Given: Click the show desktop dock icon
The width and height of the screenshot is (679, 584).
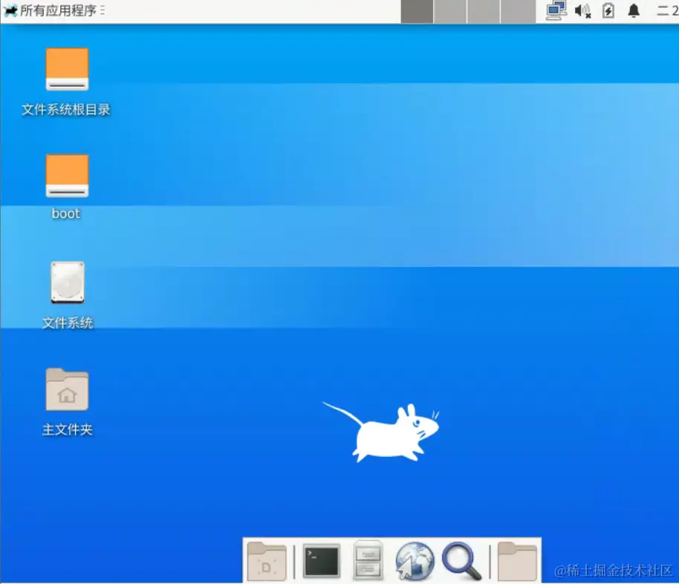Looking at the screenshot, I should (x=267, y=561).
